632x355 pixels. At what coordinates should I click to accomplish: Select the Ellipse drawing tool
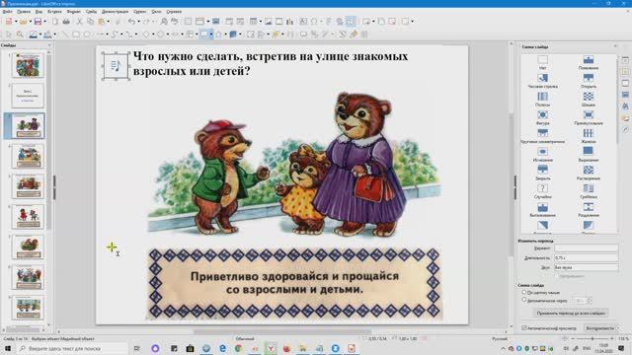(87, 35)
